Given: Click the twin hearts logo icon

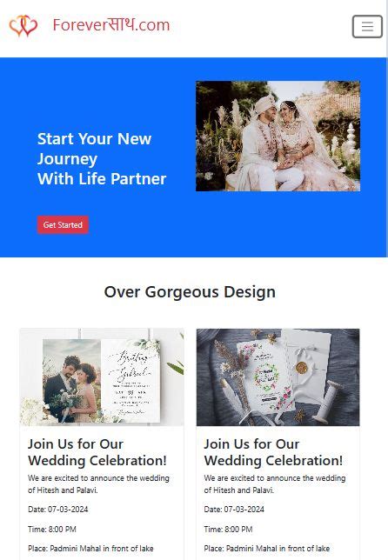Looking at the screenshot, I should (x=23, y=26).
